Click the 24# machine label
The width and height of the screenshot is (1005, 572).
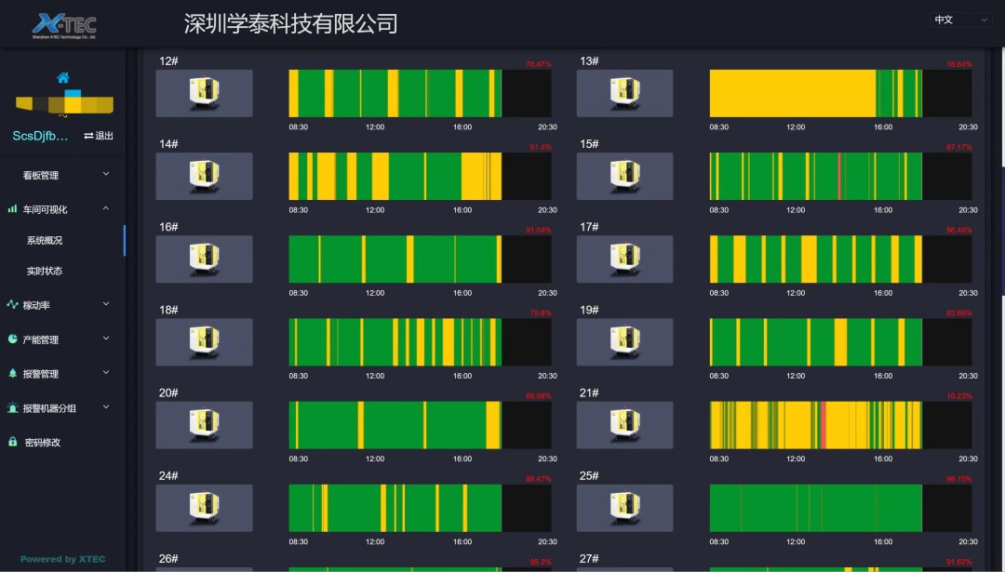[168, 476]
